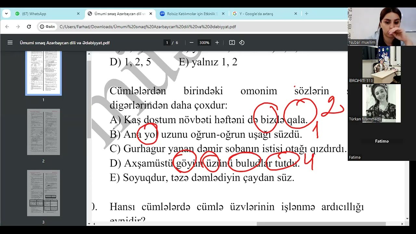Zoom in the PDF with plus button

[217, 43]
